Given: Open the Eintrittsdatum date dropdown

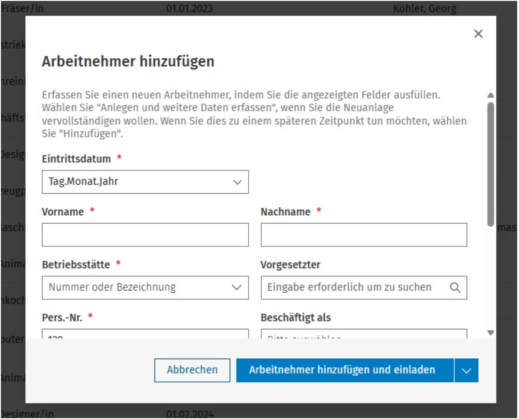Looking at the screenshot, I should (145, 182).
